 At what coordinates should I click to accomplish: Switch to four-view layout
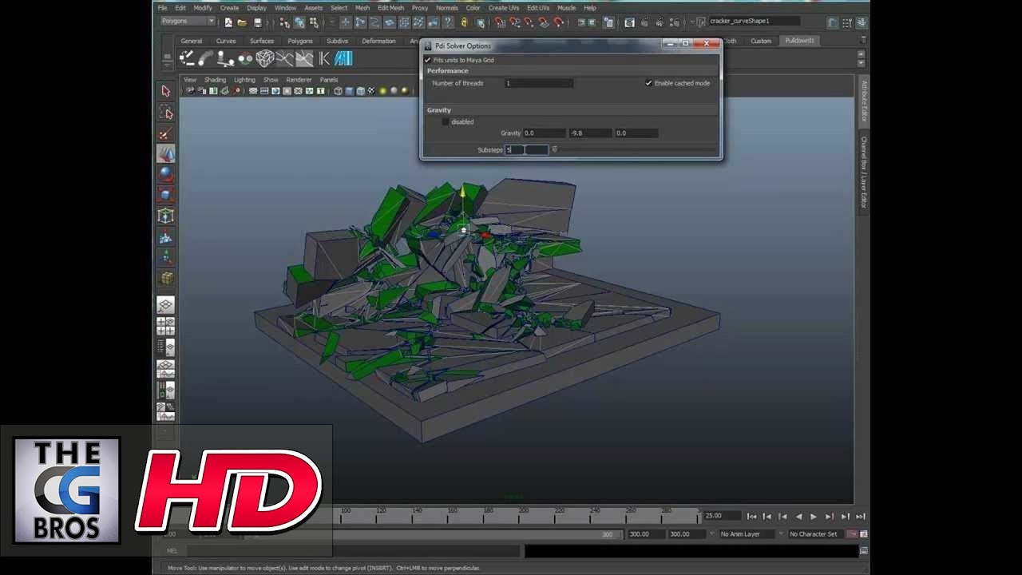coord(165,326)
